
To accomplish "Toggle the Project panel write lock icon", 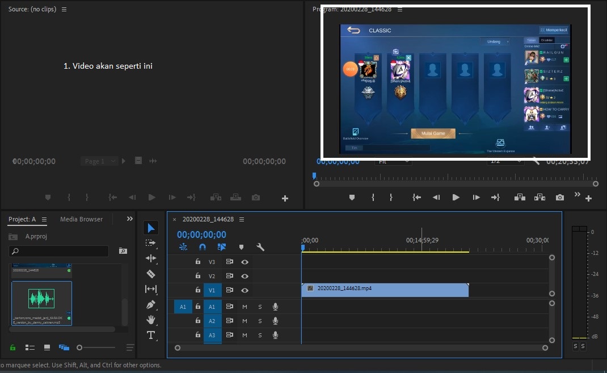I will 13,347.
